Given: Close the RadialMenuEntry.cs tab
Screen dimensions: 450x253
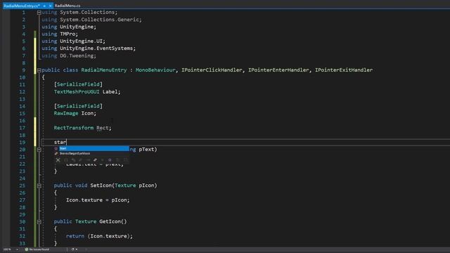Looking at the screenshot, I should point(50,6).
